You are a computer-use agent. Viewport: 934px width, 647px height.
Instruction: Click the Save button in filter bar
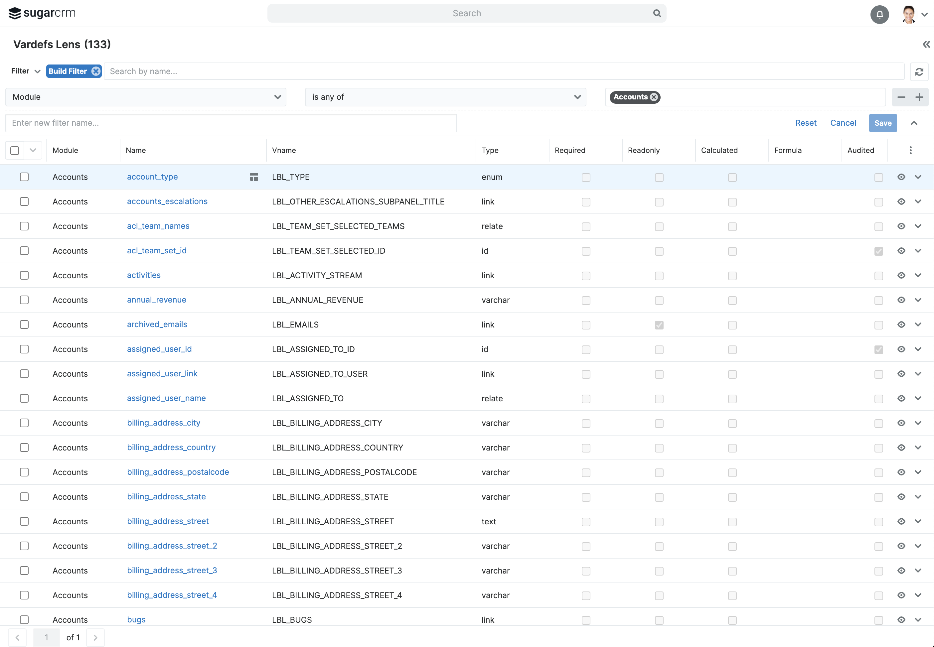(x=882, y=123)
